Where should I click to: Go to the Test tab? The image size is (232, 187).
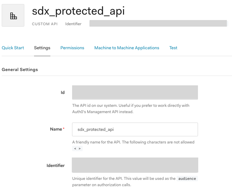(173, 48)
